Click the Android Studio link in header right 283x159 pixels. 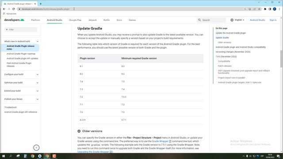(257, 20)
